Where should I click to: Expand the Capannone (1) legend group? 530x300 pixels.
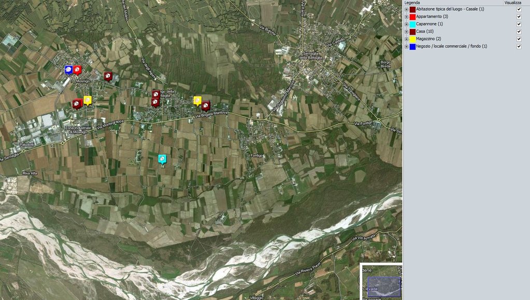[406, 24]
